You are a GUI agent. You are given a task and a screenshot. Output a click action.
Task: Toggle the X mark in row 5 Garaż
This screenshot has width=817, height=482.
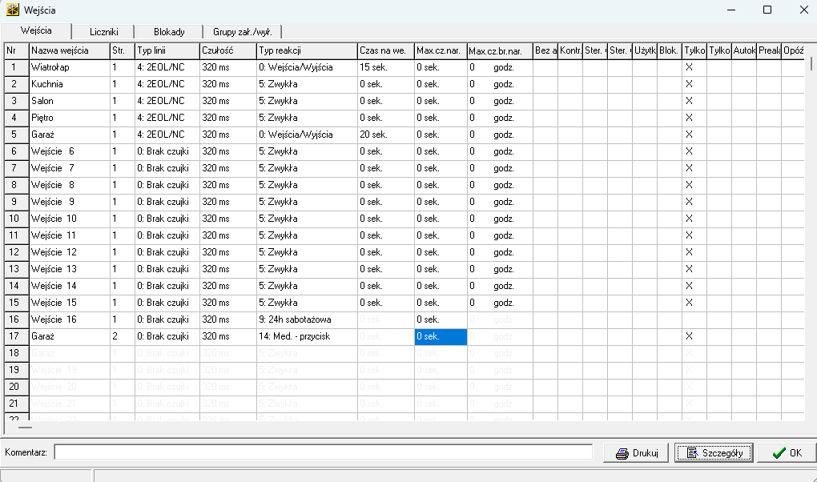689,135
